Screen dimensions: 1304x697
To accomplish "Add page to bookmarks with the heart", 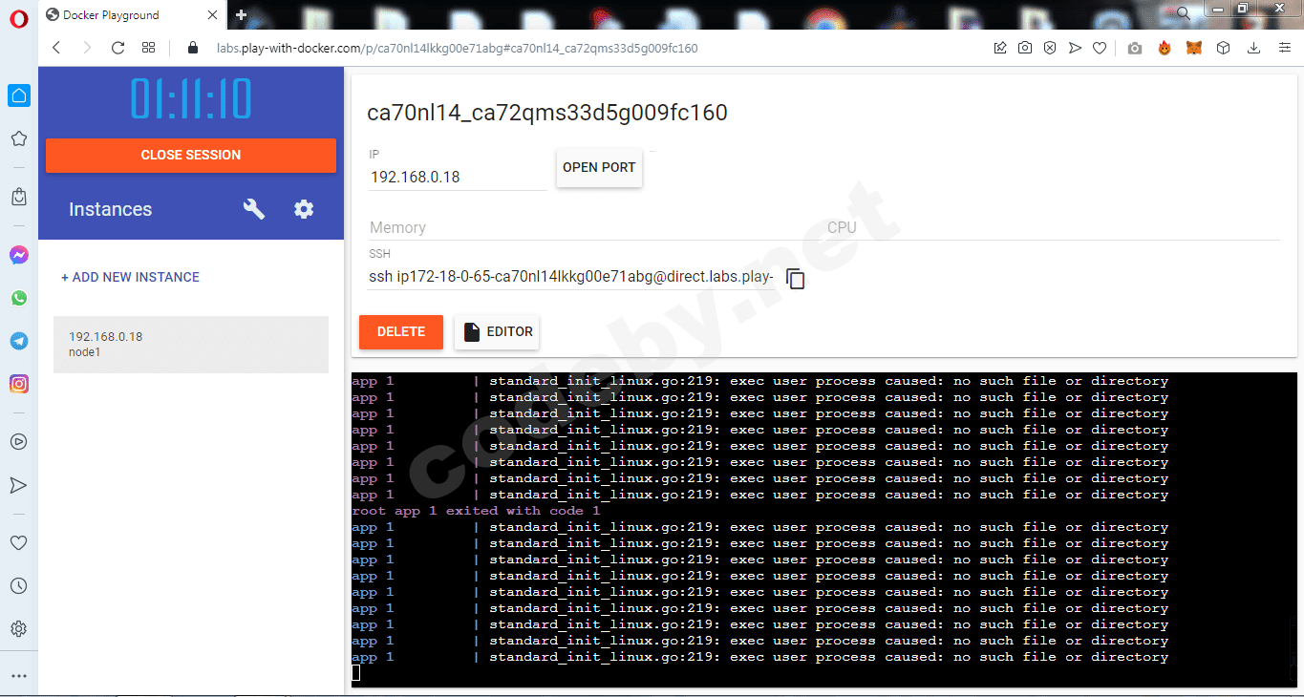I will click(x=1100, y=48).
